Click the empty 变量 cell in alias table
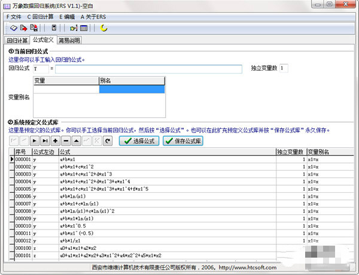The image size is (359, 275). point(66,89)
